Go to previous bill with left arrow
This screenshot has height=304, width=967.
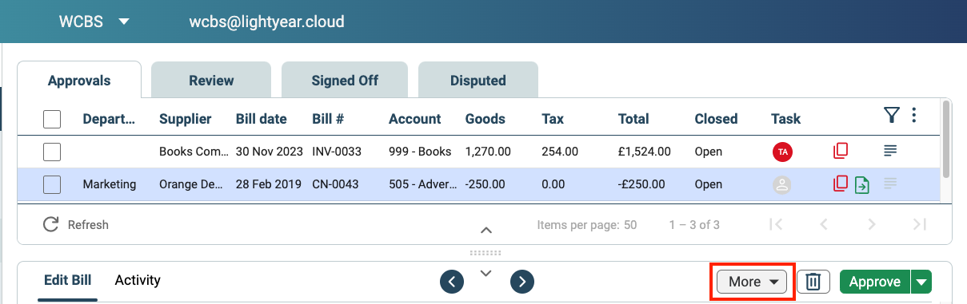(452, 281)
